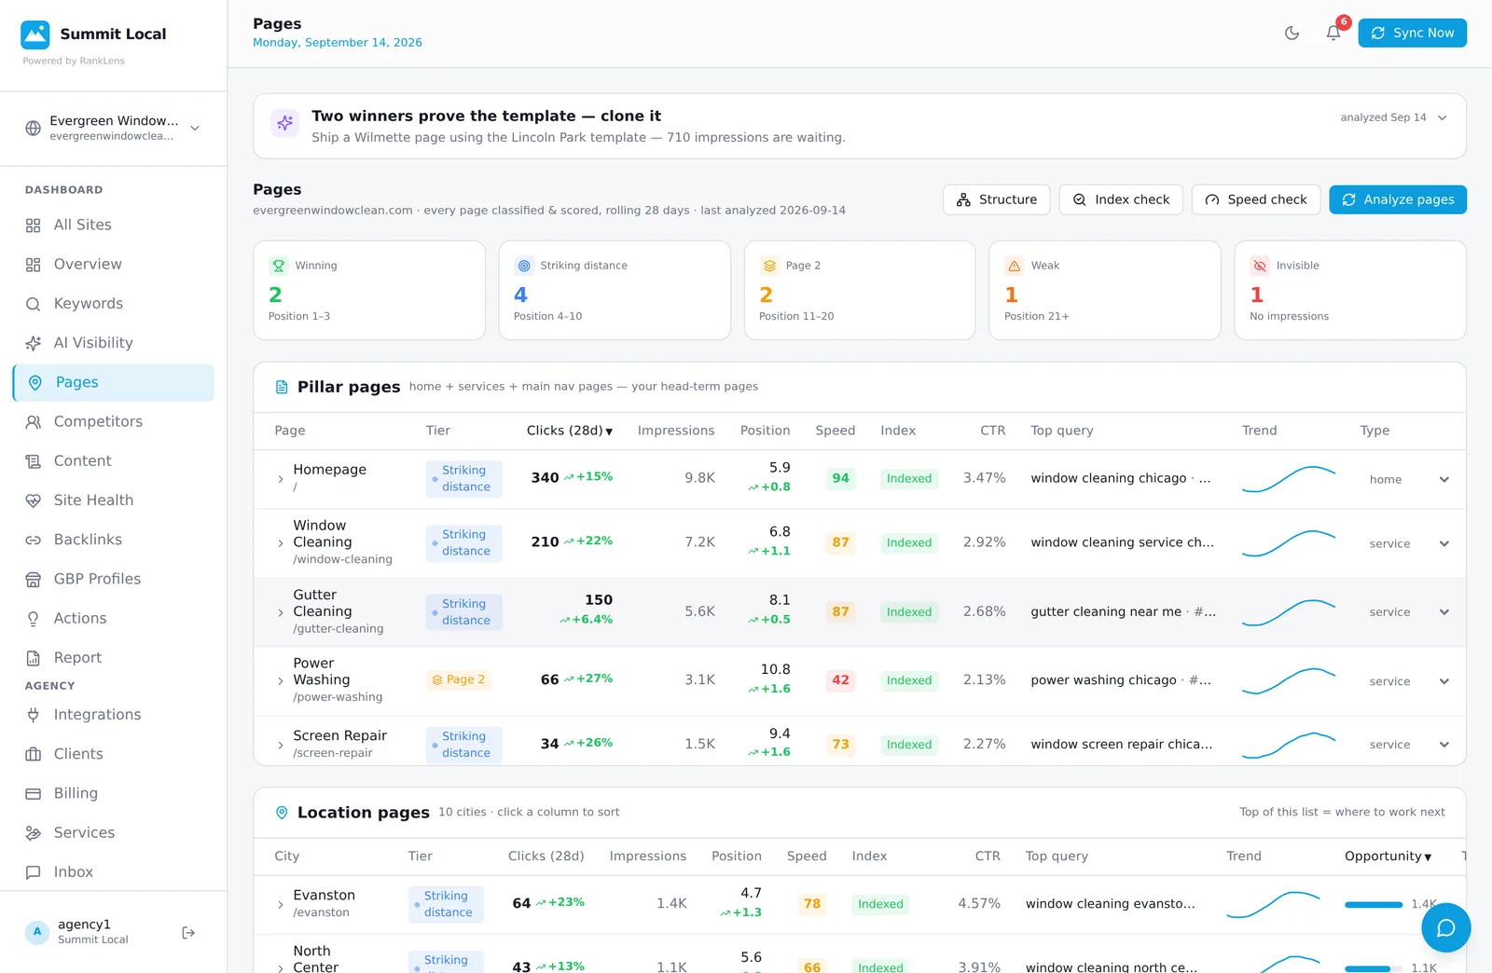The width and height of the screenshot is (1492, 973).
Task: Click the GBP Profiles storefront icon
Action: 34,579
